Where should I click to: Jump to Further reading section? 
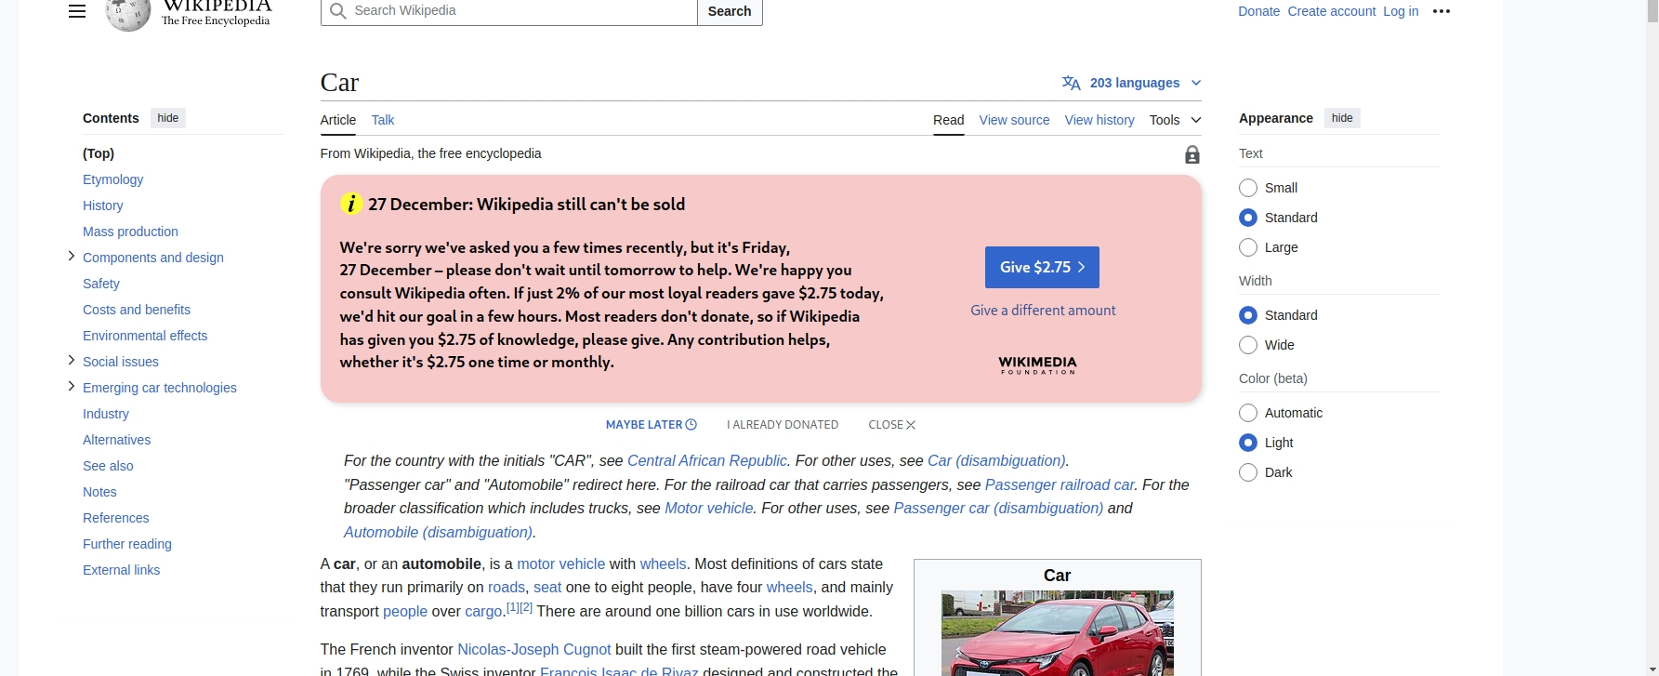click(x=127, y=544)
